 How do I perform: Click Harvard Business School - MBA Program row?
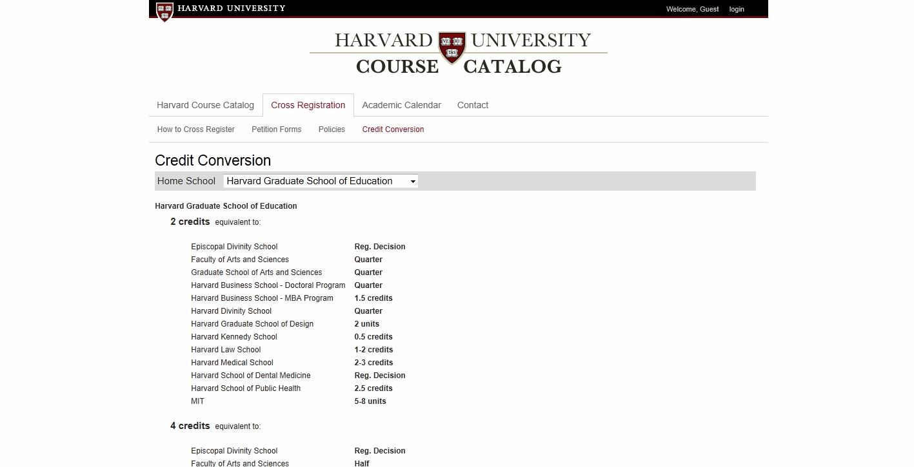coord(262,298)
